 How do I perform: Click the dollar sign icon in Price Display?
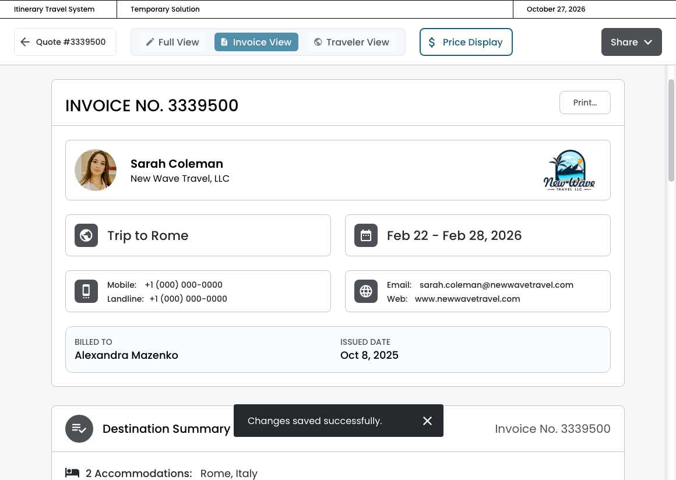(432, 42)
